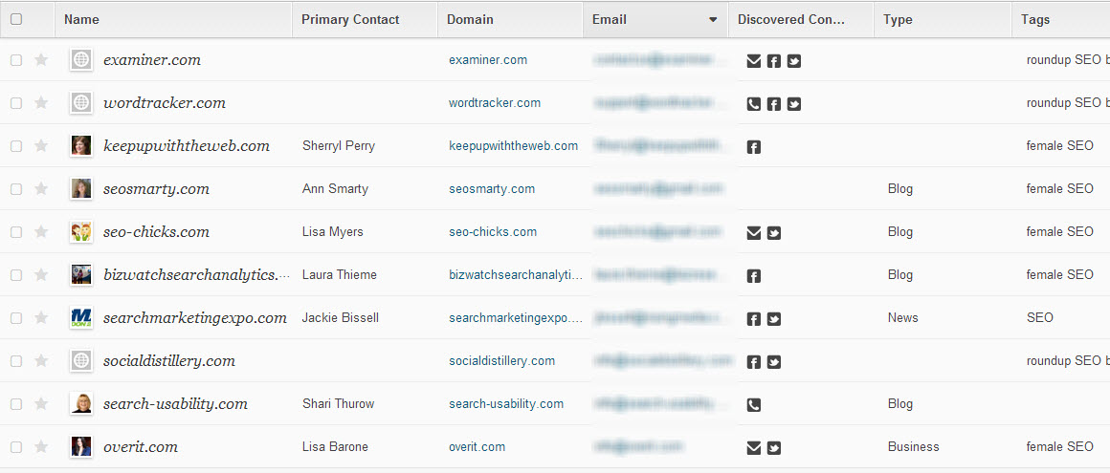1110x473 pixels.
Task: Select primary contact Lisa Barone
Action: point(335,447)
